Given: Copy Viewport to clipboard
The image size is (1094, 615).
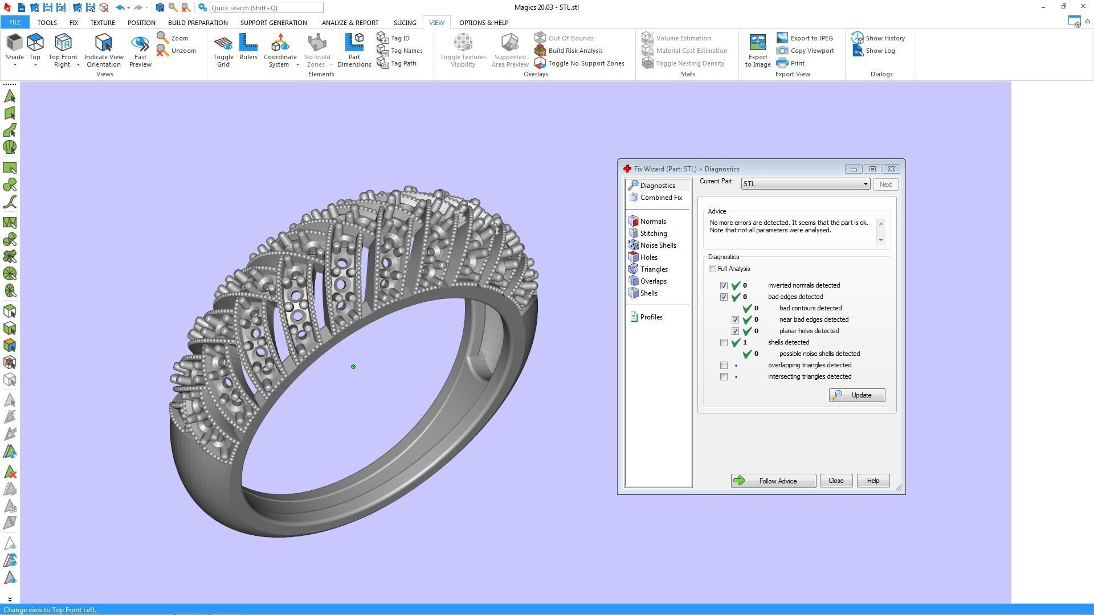Looking at the screenshot, I should pos(805,51).
